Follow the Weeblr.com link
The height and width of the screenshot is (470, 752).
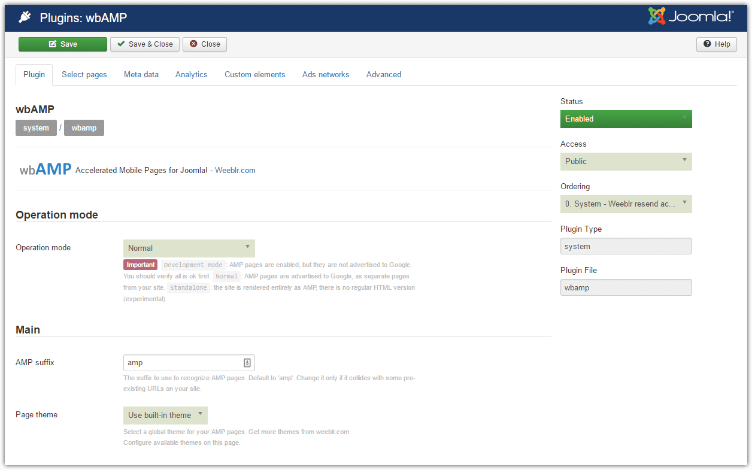(235, 171)
